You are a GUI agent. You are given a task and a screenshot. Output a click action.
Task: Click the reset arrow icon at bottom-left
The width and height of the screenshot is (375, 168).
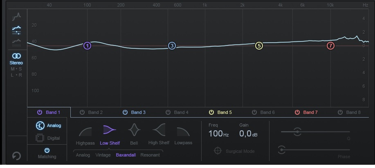coord(16,156)
